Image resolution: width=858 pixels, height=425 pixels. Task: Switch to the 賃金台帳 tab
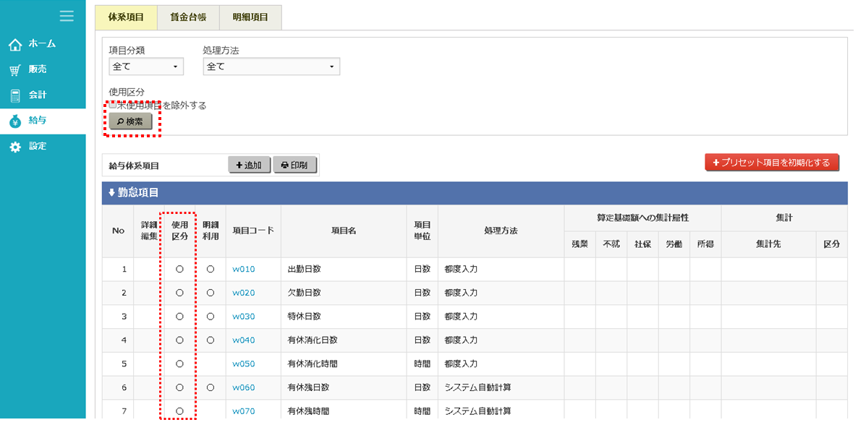(x=188, y=17)
